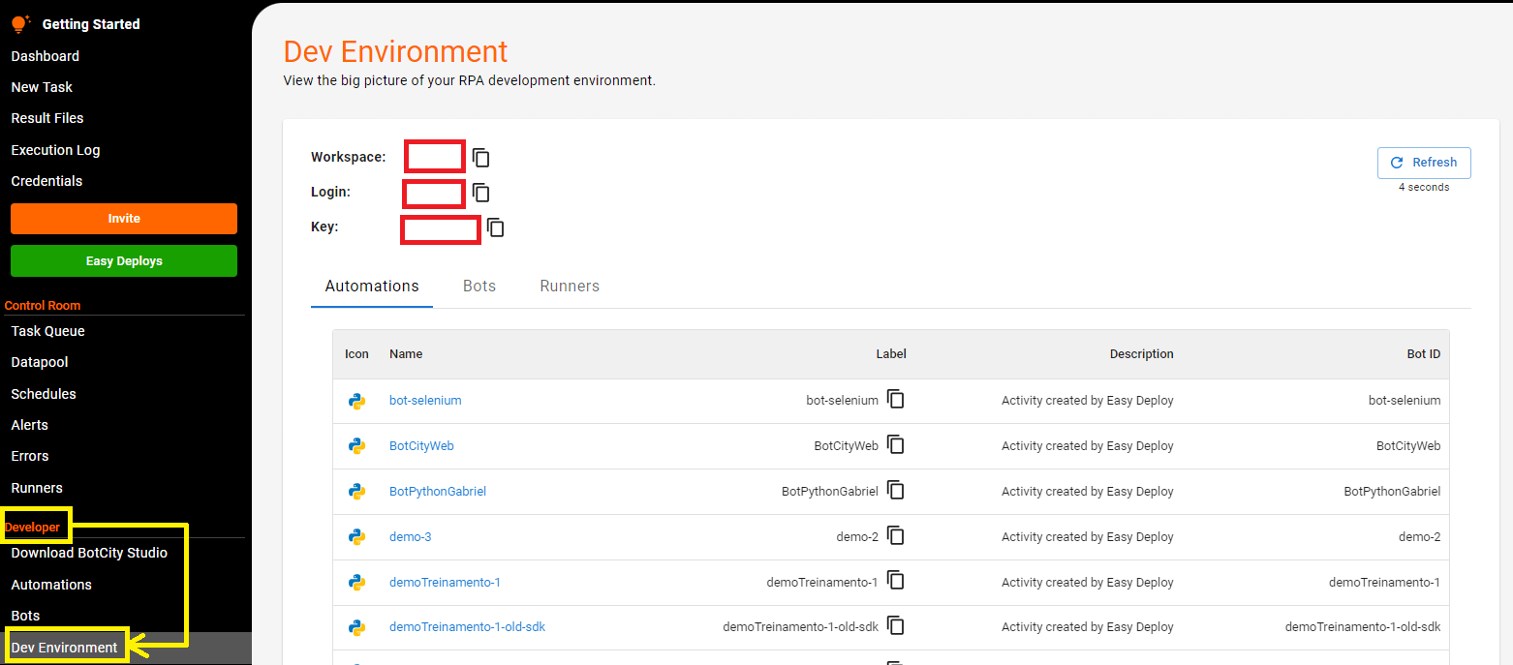This screenshot has height=665, width=1513.
Task: Click the Python icon for demoTreinamento-1-old-sdk
Action: pos(356,626)
